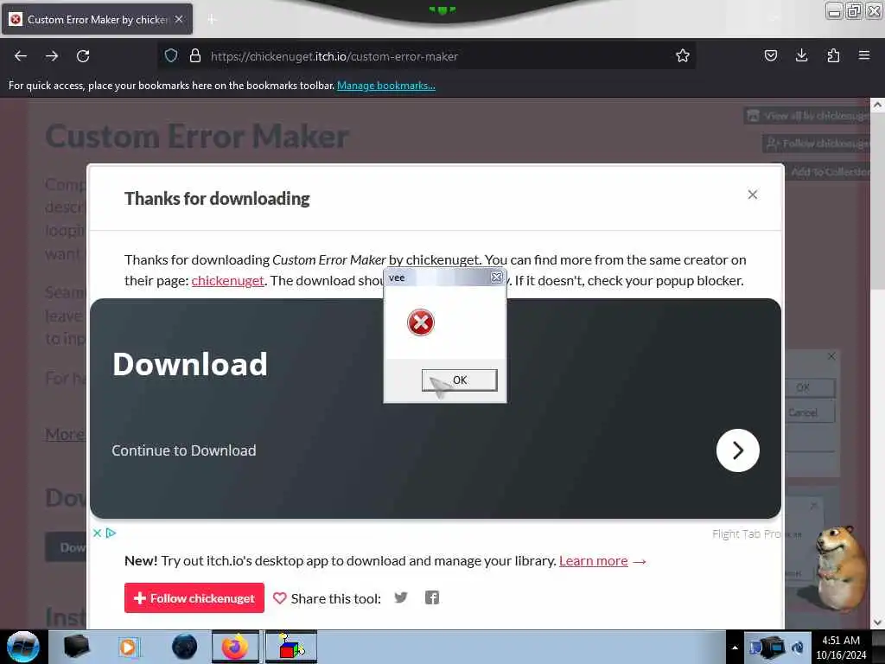Click the hamster desktop pet

coord(840,567)
